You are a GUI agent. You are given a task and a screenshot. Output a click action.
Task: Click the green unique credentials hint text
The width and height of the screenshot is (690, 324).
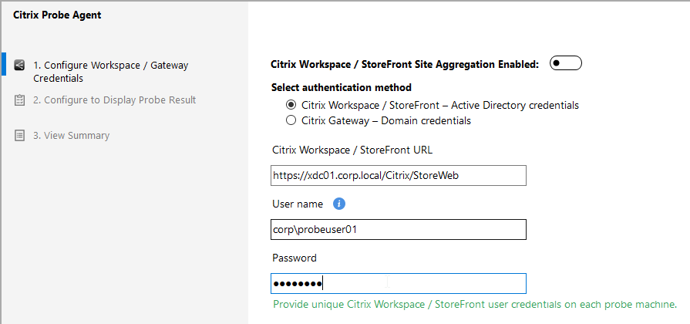point(475,304)
